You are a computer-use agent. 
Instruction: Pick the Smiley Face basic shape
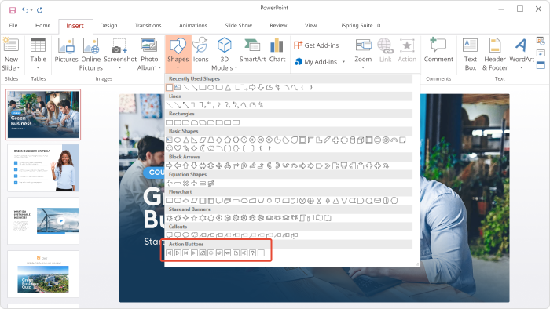[170, 148]
